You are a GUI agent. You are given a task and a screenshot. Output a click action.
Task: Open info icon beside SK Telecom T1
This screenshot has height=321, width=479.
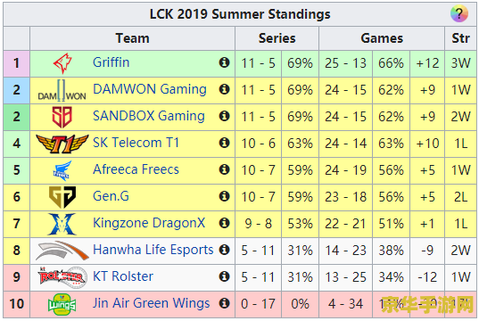click(224, 143)
